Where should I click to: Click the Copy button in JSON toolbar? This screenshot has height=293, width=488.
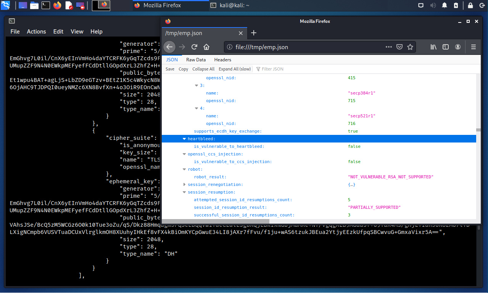click(184, 69)
